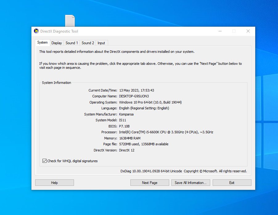Open the Sound 1 tab
Screen dimensions: 278x215
72,43
